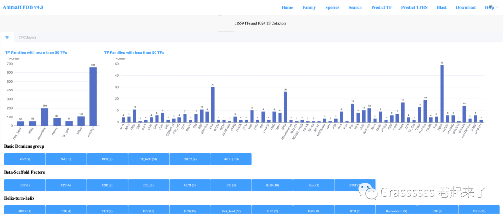Screen dimensions: 503x214
Task: Open the Blast tool page
Action: 442,8
